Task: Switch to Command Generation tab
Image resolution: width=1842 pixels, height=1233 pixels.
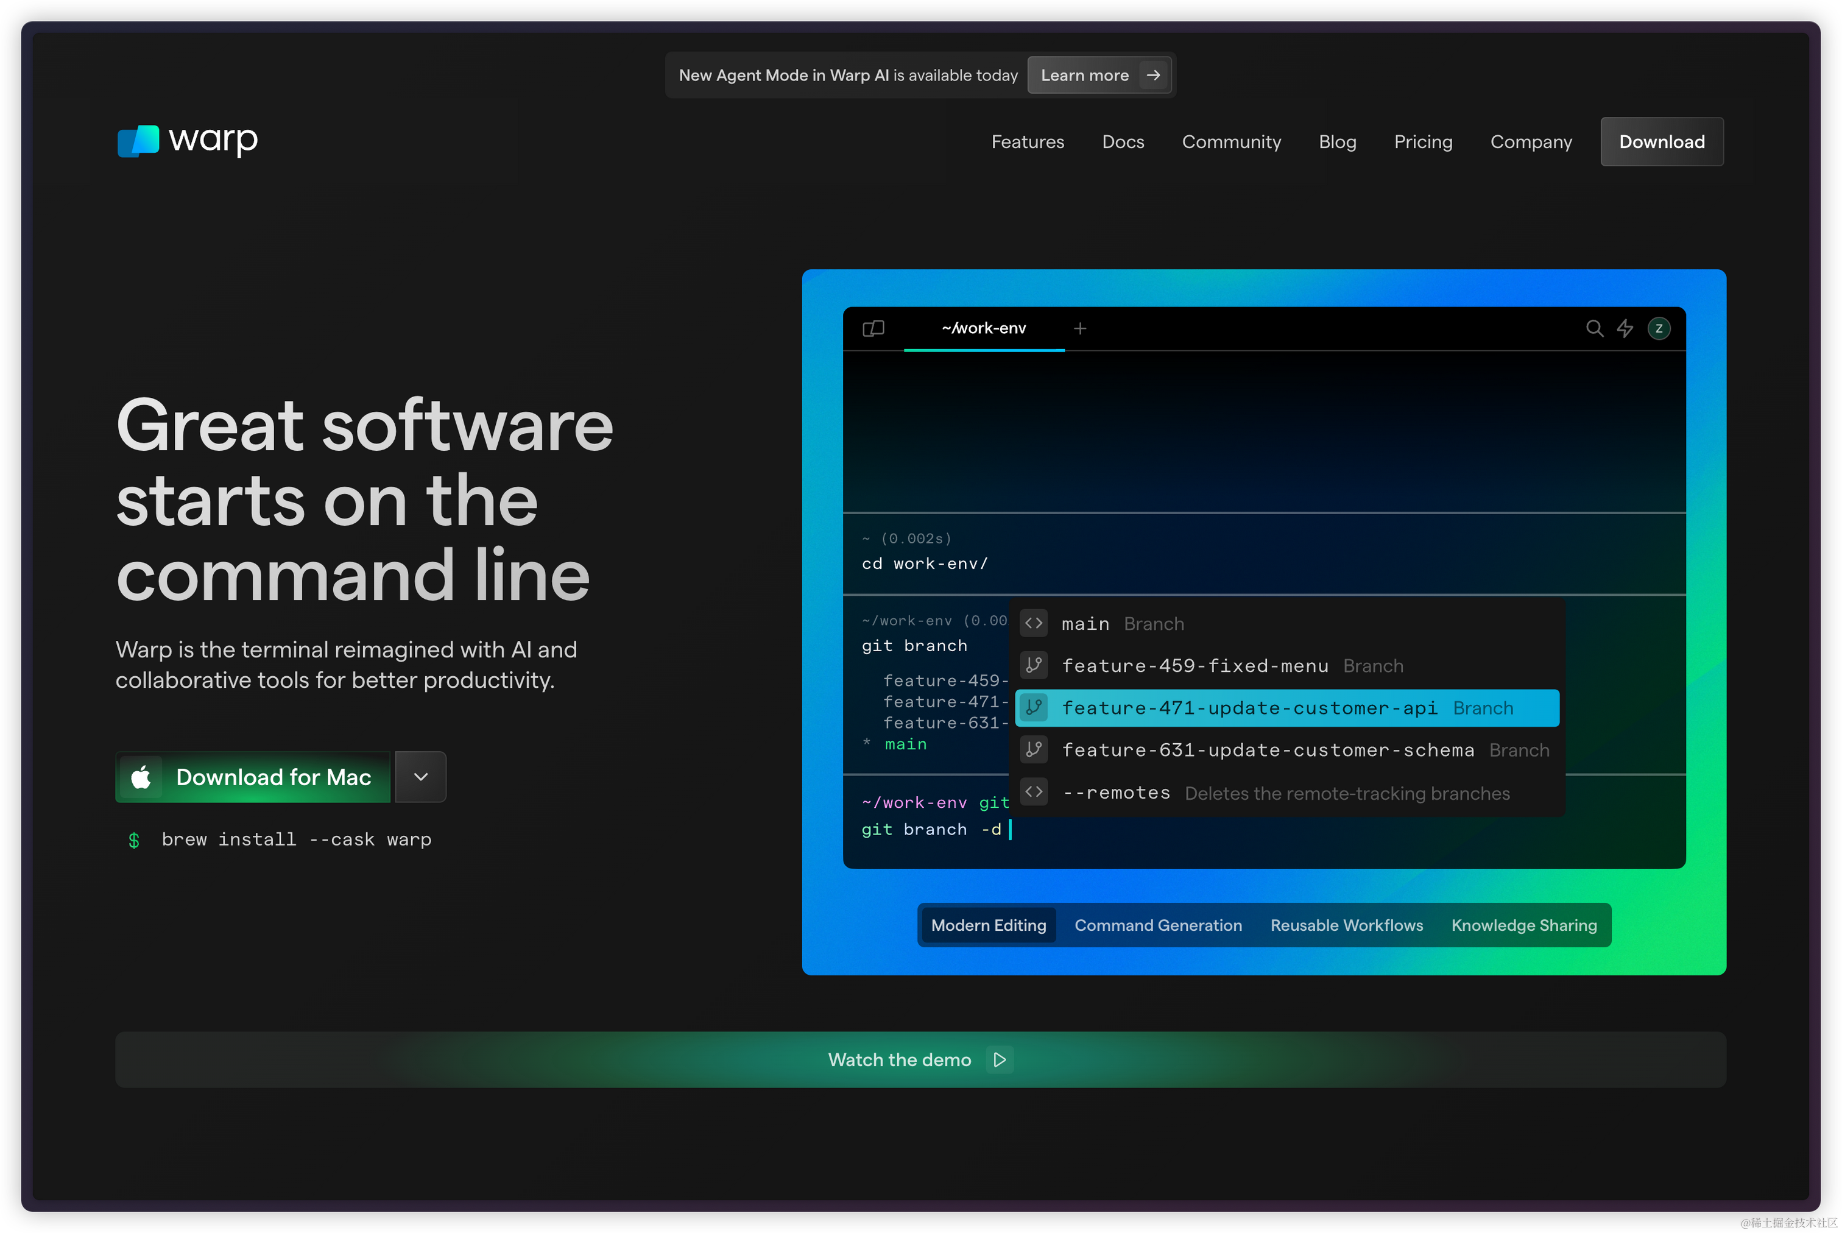Action: [1157, 925]
